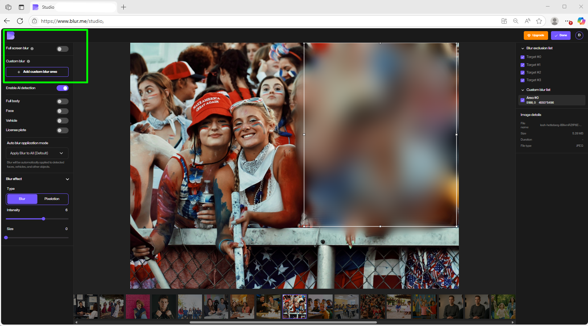Click the browser refresh icon
Screen dimensions: 588x326
pos(20,21)
